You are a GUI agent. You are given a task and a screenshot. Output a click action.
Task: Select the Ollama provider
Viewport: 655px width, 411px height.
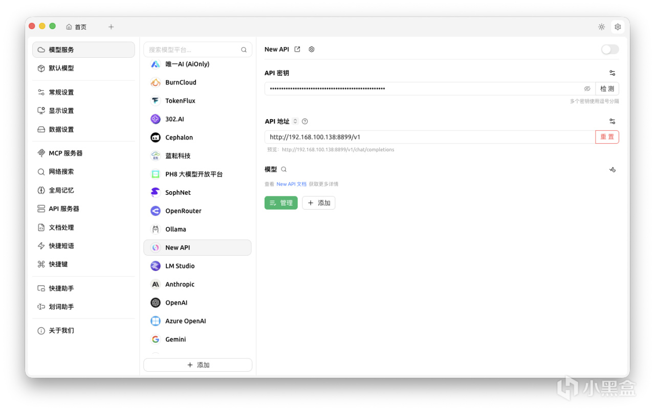point(198,229)
